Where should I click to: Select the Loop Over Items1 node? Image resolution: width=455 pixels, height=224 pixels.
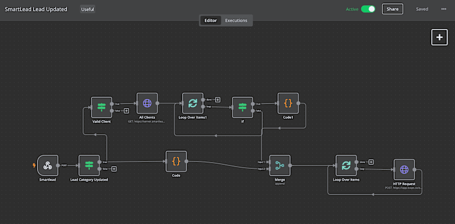tap(193, 103)
